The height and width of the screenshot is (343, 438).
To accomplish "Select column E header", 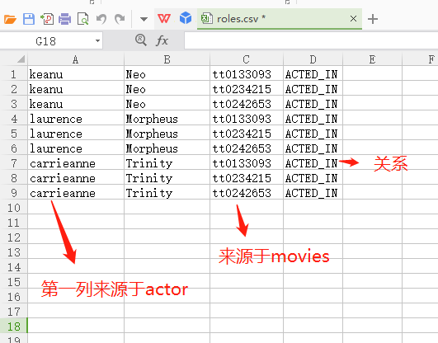I will [372, 59].
